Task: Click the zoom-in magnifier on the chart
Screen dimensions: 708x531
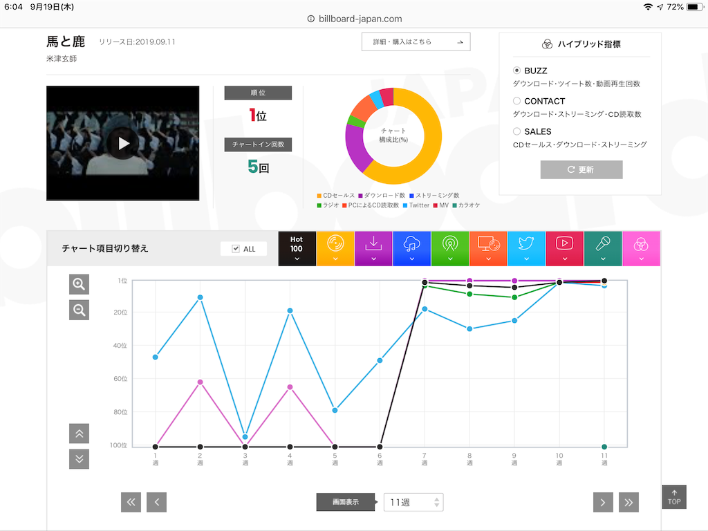Action: 78,283
